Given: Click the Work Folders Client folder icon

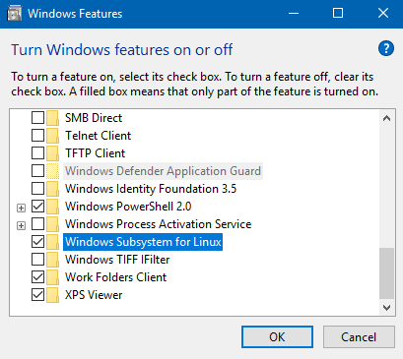Looking at the screenshot, I should coord(52,277).
